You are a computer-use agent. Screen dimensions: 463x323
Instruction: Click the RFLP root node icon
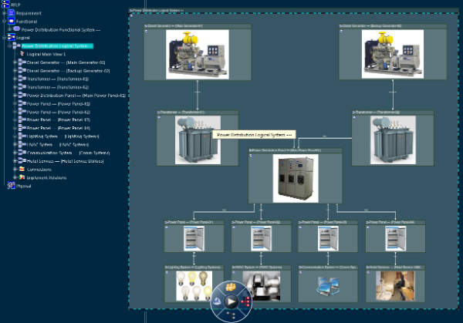[5, 4]
